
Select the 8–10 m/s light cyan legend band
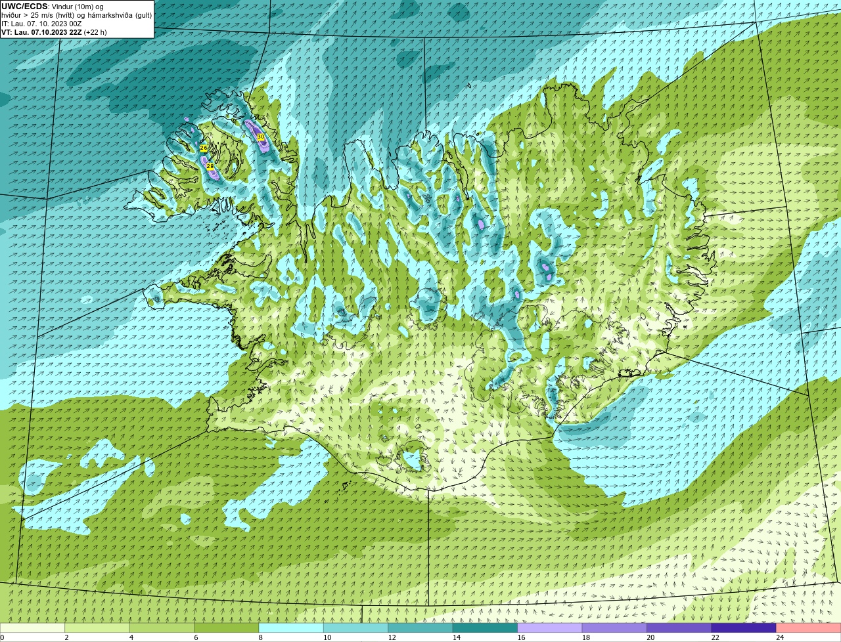pyautogui.click(x=291, y=628)
